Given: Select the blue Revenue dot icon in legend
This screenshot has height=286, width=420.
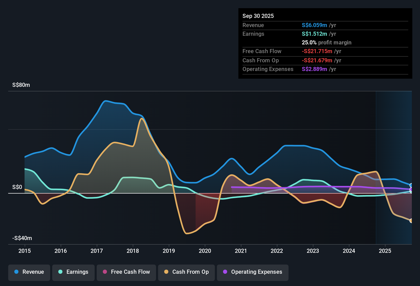Looking at the screenshot, I should point(17,272).
